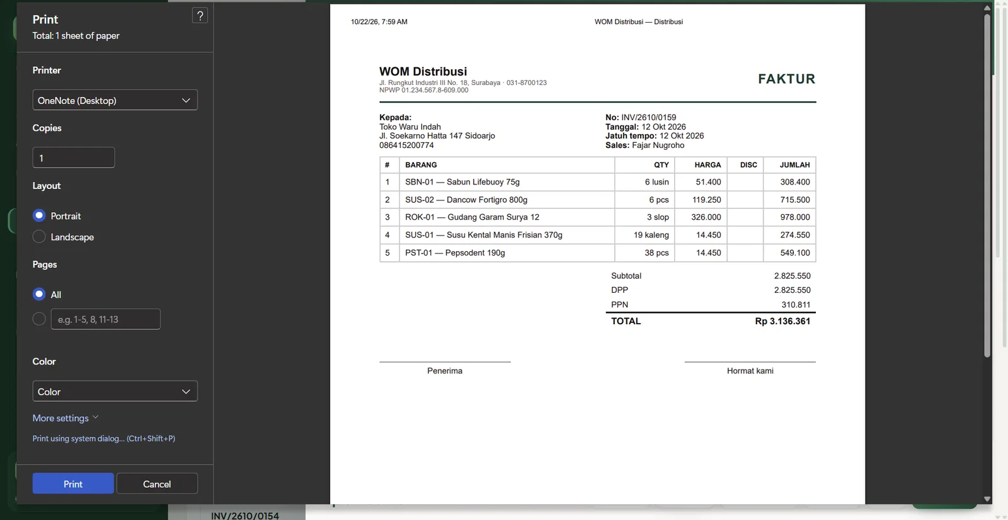Screen dimensions: 1008x520
Task: Click the preview scrollbar up arrow
Action: coord(987,8)
